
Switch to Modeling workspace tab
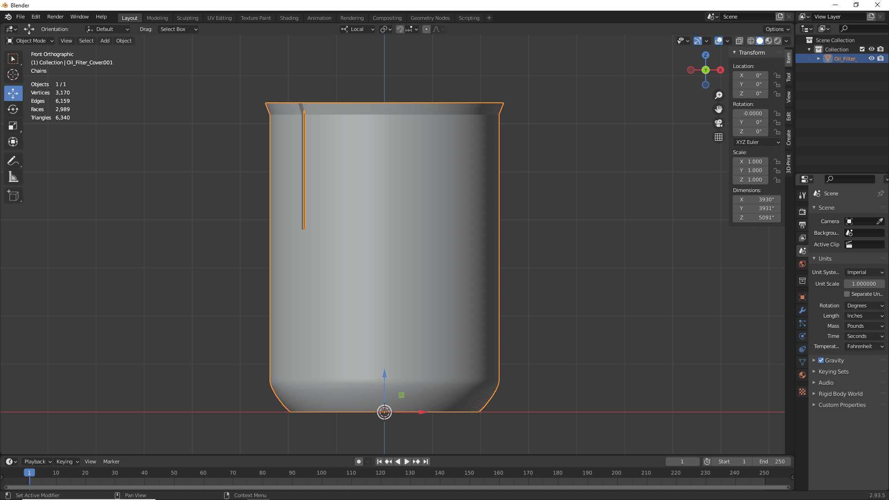[x=157, y=18]
